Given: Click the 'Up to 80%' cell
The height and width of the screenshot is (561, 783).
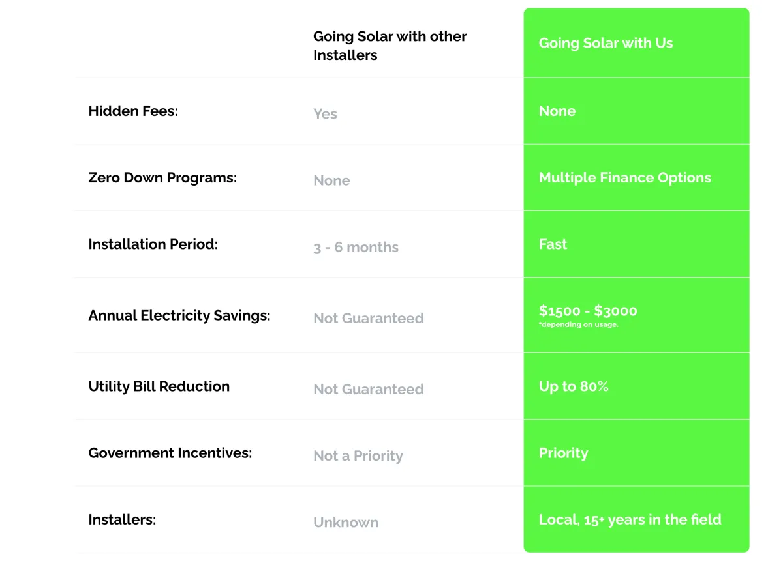Looking at the screenshot, I should point(574,386).
